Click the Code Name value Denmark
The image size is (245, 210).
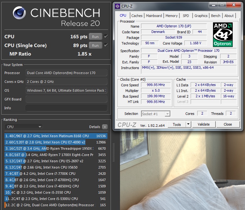(x=158, y=32)
